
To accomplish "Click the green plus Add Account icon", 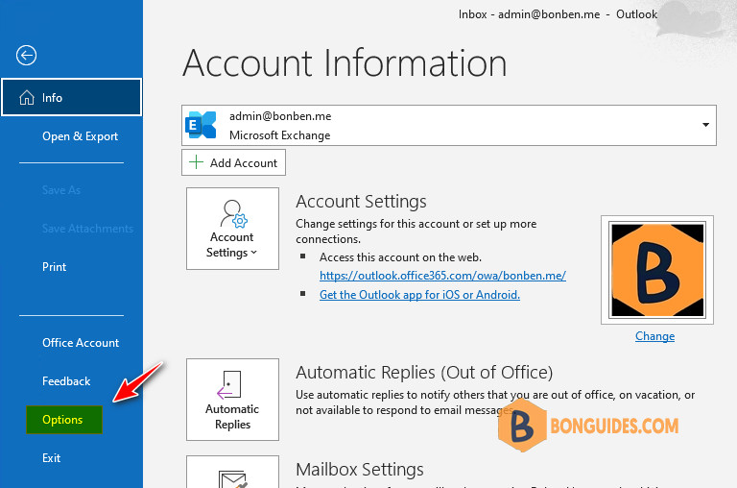I will point(196,162).
